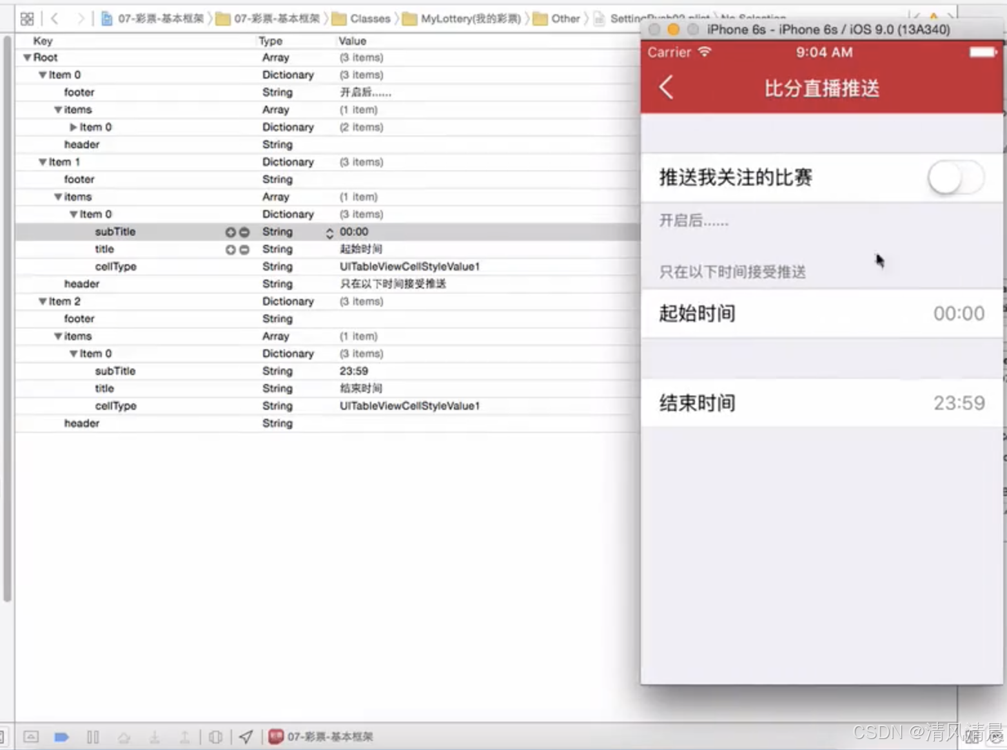
Task: Hide the debug area
Action: tap(31, 736)
